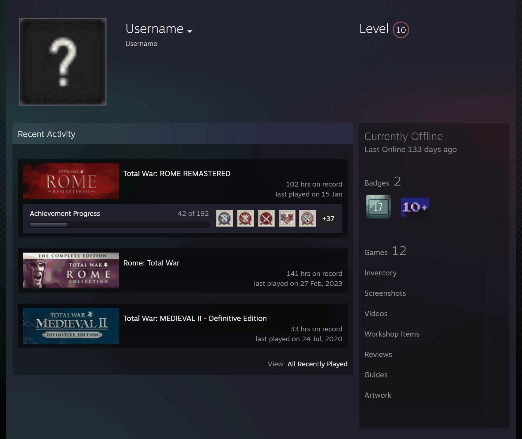Open the Badges 2 section

[x=383, y=182]
